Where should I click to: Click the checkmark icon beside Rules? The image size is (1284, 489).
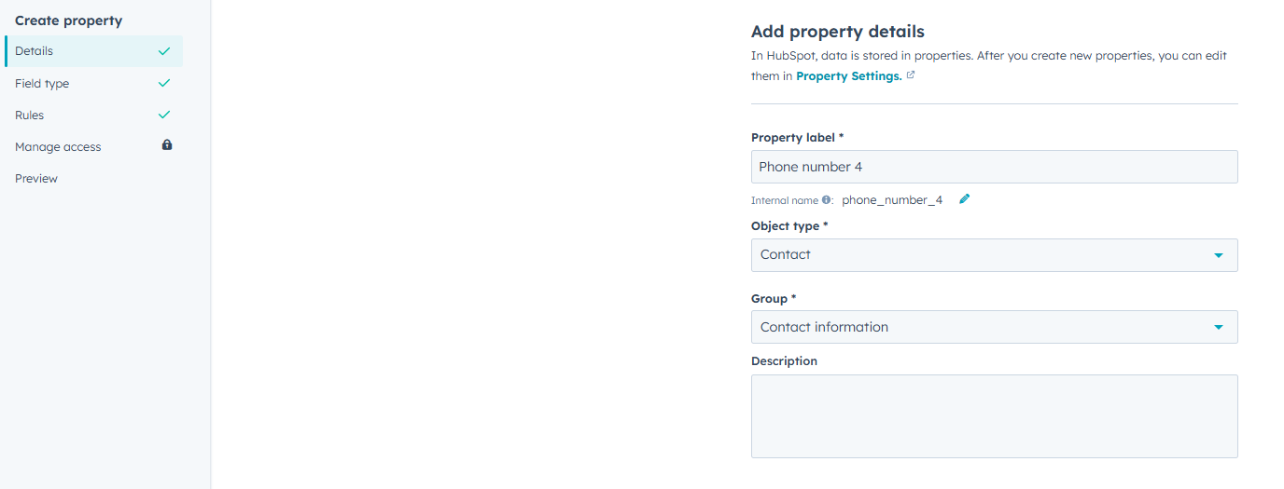tap(164, 115)
